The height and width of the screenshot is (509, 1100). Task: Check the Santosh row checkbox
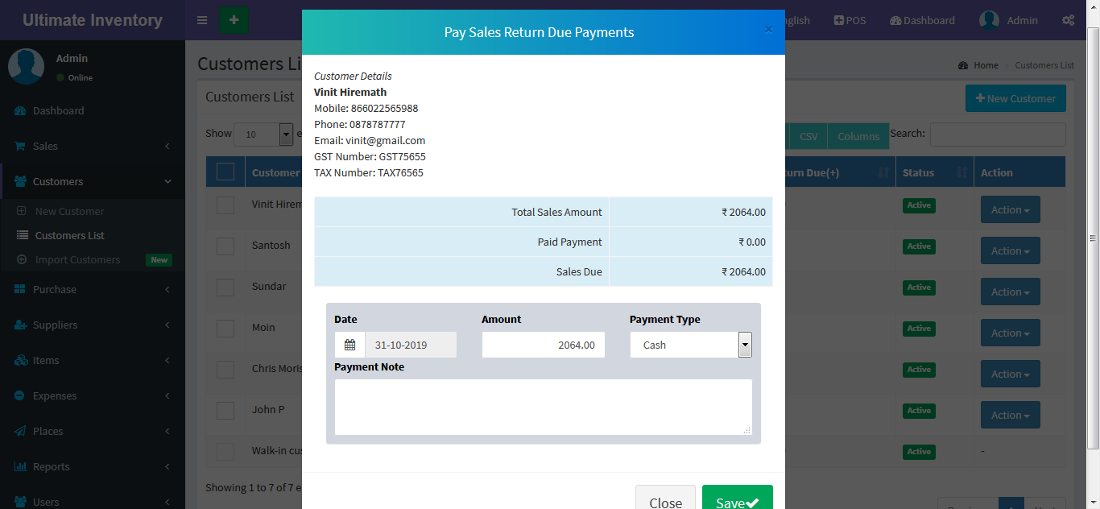point(225,246)
